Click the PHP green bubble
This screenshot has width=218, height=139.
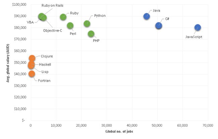91,34
